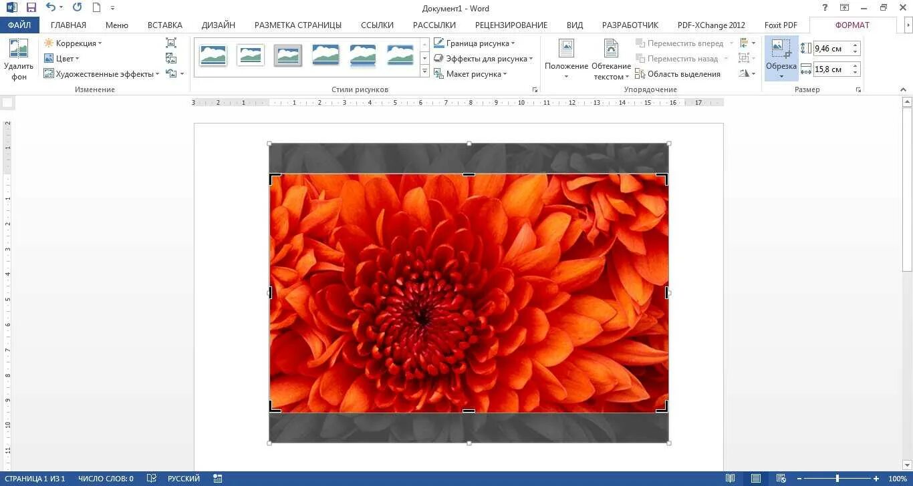Open Область выделения (selection pane)
Viewport: 913px width, 486px height.
(678, 74)
